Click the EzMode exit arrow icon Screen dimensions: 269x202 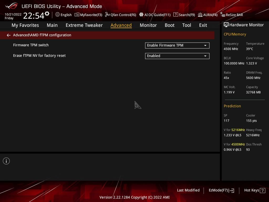point(231,190)
